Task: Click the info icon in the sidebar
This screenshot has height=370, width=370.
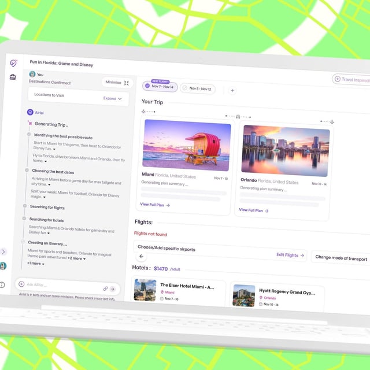Action: tap(2, 285)
